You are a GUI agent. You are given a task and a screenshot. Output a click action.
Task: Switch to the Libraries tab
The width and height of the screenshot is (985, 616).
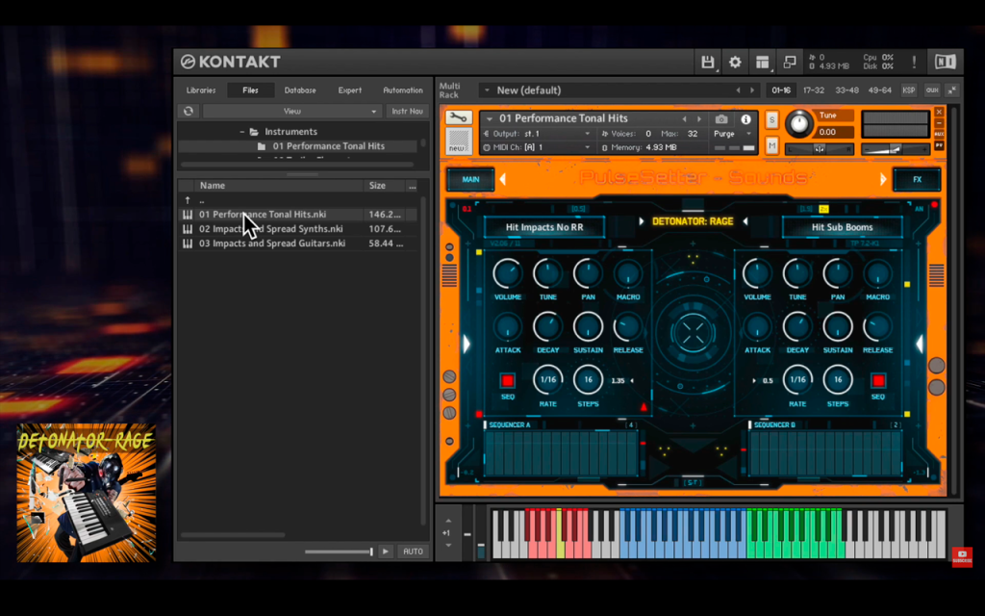click(201, 90)
